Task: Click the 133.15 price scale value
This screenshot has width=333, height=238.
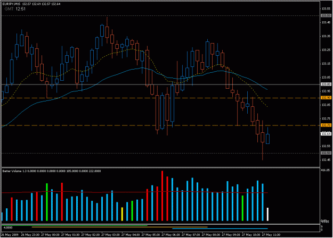Action: click(326, 64)
